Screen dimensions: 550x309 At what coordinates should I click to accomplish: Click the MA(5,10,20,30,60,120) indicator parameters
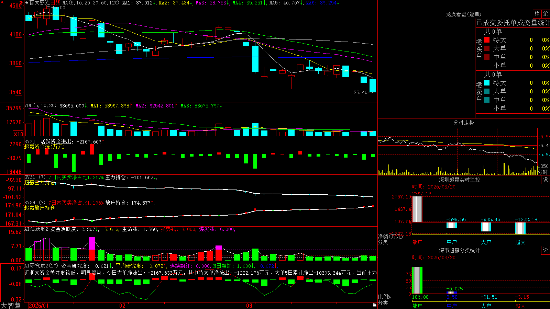coord(91,3)
